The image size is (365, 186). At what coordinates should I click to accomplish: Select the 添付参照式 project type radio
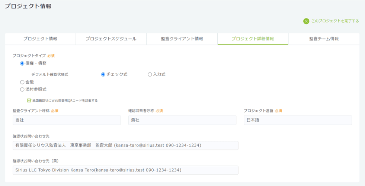(x=22, y=89)
